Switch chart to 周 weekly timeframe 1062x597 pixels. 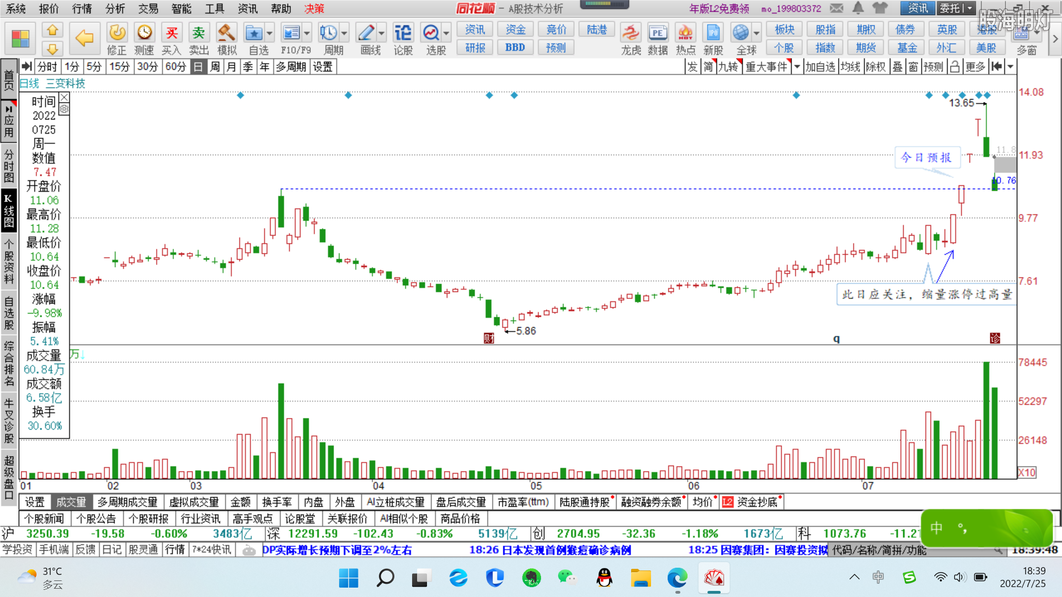(215, 67)
